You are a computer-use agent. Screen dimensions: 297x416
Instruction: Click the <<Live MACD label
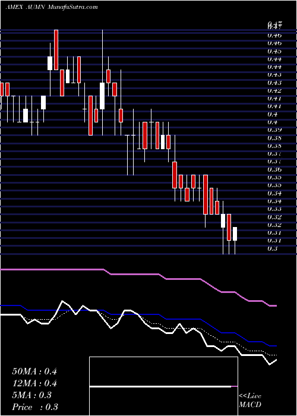click(250, 401)
